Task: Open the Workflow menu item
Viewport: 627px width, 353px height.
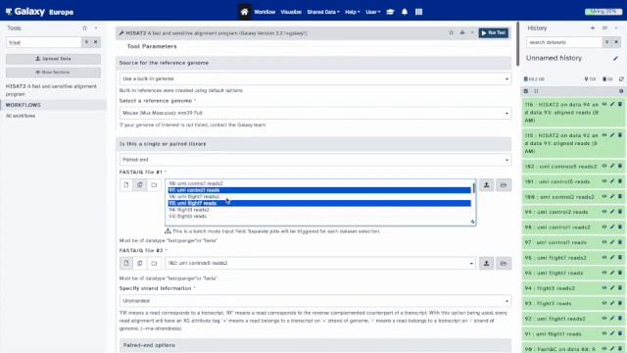Action: click(265, 12)
